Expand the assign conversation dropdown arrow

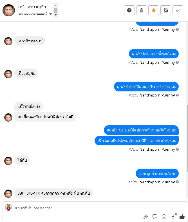click(51, 14)
